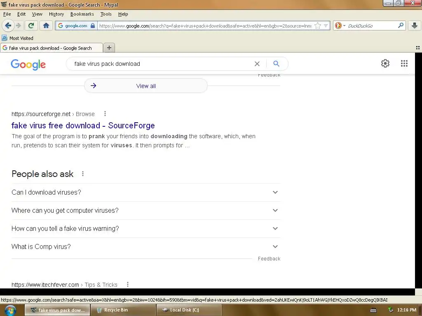The height and width of the screenshot is (316, 422).
Task: Open the fake virus free download SourceForge link
Action: [83, 125]
